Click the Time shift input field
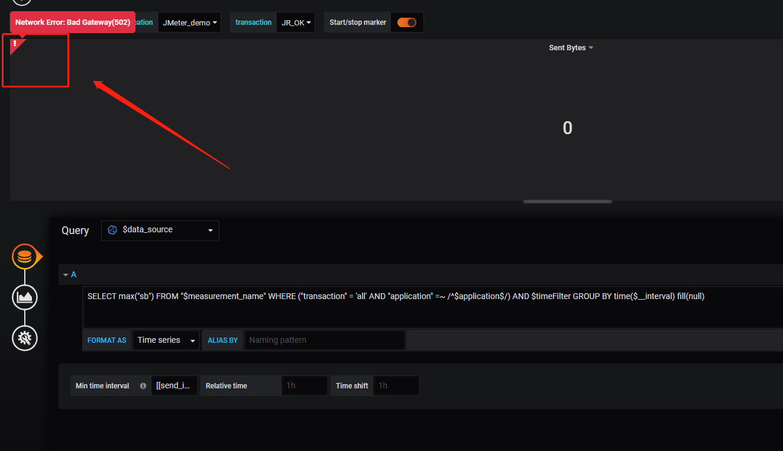 point(396,385)
